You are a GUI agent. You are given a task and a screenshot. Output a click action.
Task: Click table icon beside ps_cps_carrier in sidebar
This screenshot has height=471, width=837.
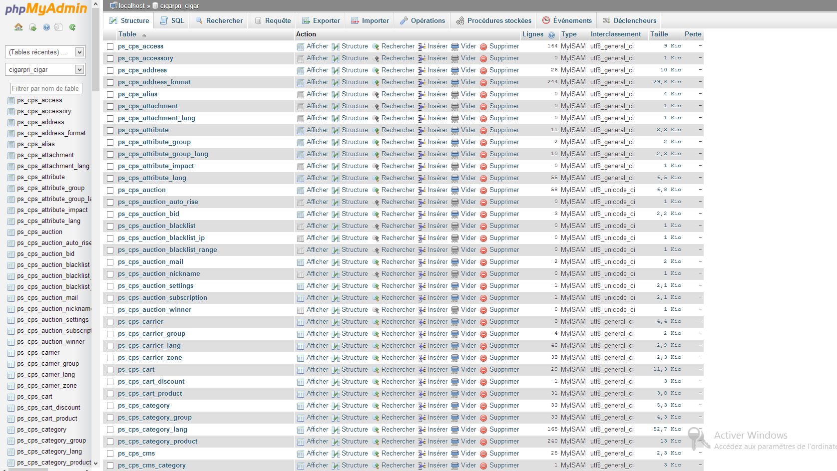coord(11,353)
